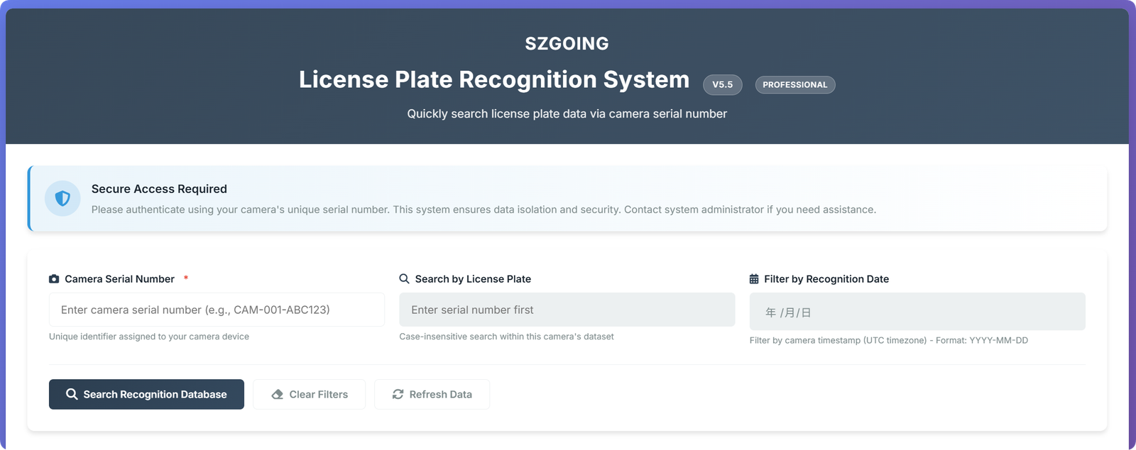Click the V5.5 version badge
1136x450 pixels.
tap(722, 85)
